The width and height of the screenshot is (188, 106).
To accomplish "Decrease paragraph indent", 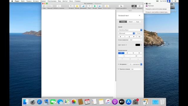I will point(124,56).
